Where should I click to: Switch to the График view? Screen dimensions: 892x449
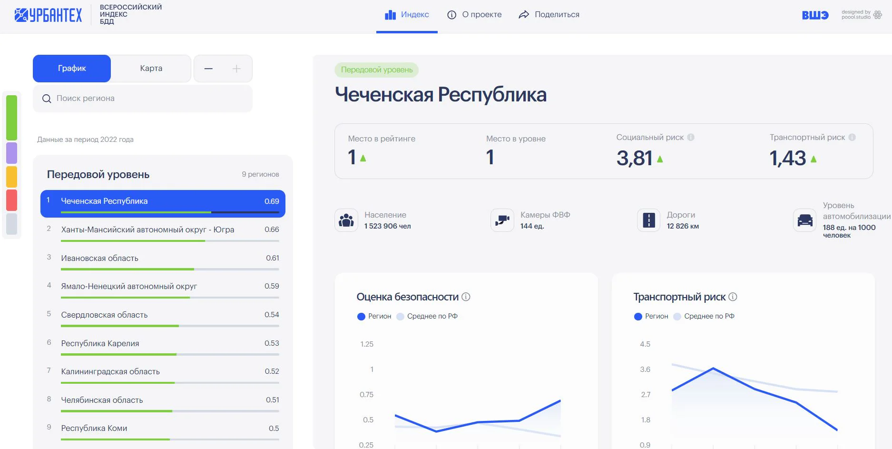[72, 69]
